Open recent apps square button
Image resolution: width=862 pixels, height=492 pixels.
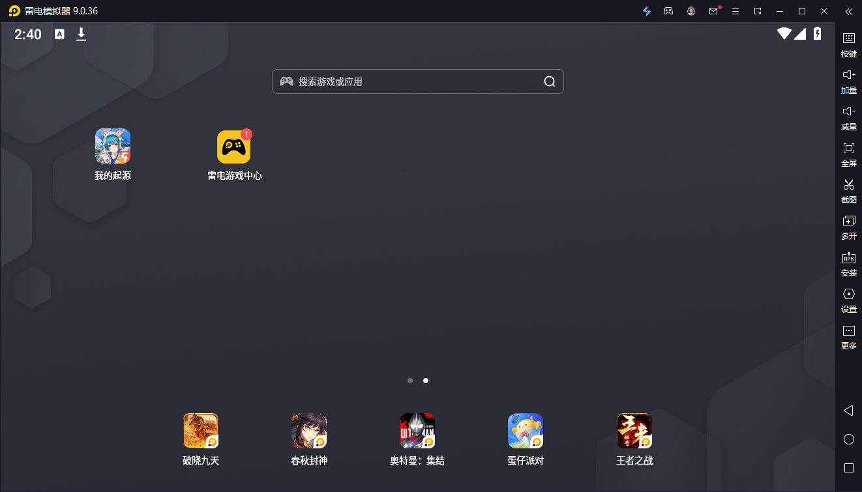tap(849, 468)
